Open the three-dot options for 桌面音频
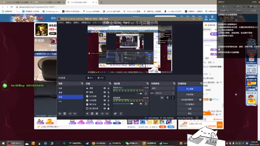The width and height of the screenshot is (260, 146). (x=146, y=104)
